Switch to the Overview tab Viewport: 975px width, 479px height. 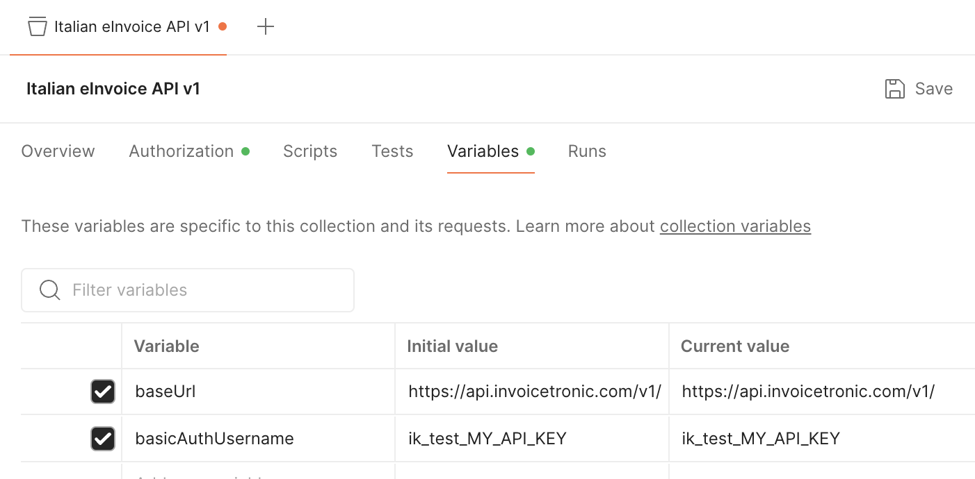[58, 151]
